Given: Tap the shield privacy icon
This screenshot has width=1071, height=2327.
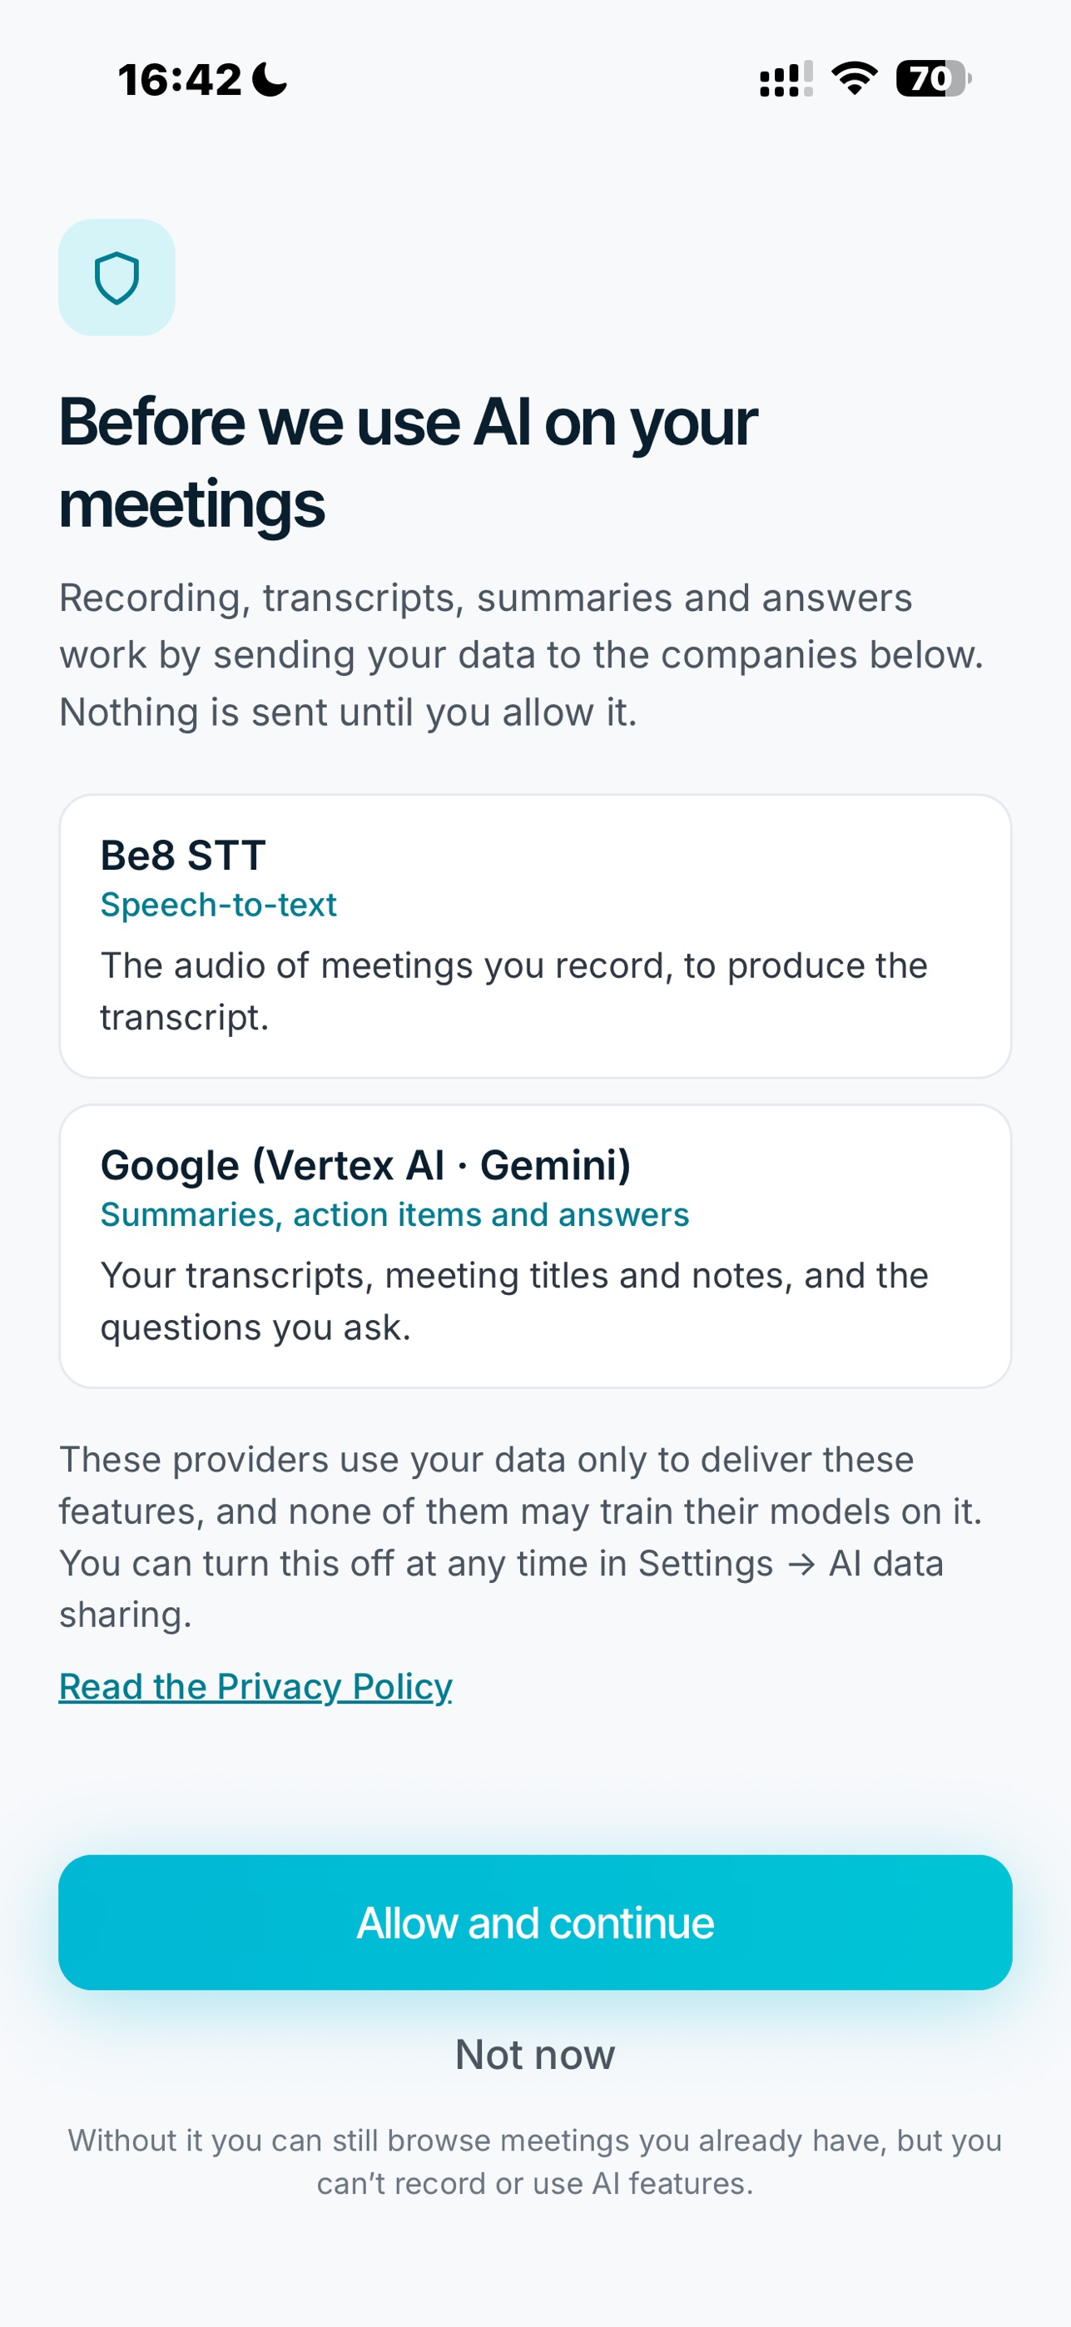Looking at the screenshot, I should pos(117,277).
